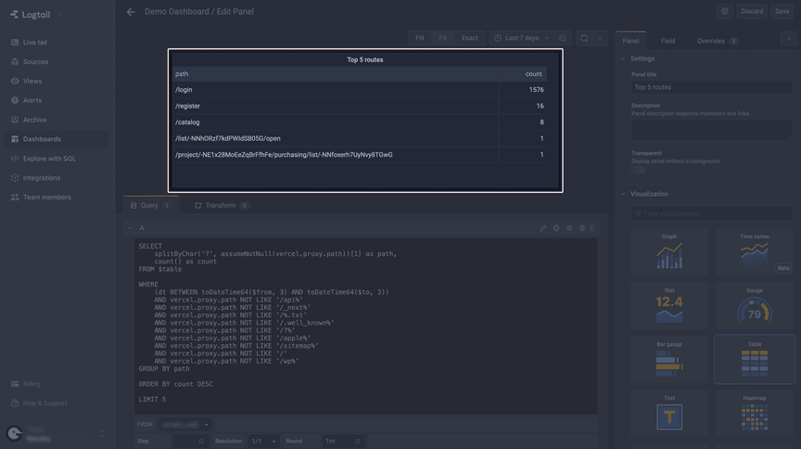
Task: Open the Last 7 days time picker
Action: (x=521, y=38)
